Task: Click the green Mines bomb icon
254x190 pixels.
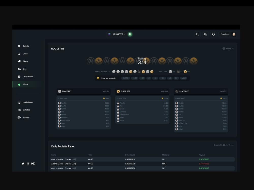Action: [x=19, y=84]
